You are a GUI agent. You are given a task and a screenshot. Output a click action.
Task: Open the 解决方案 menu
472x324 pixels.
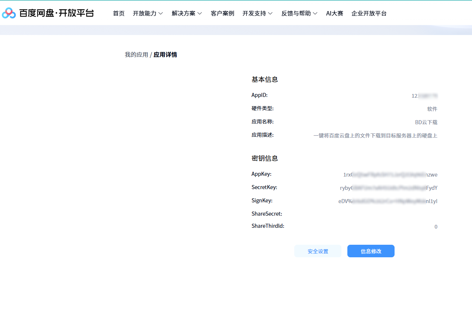click(x=184, y=13)
